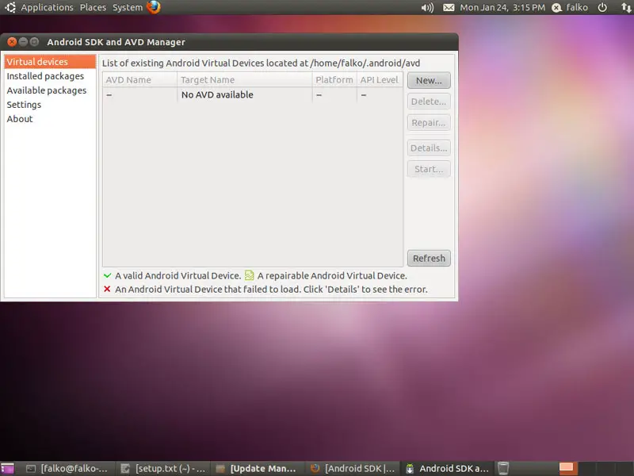Screen dimensions: 634x476
Task: Minimize the AVD Manager window
Action: (24, 42)
